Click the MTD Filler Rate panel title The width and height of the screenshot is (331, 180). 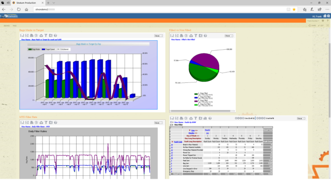(28, 117)
